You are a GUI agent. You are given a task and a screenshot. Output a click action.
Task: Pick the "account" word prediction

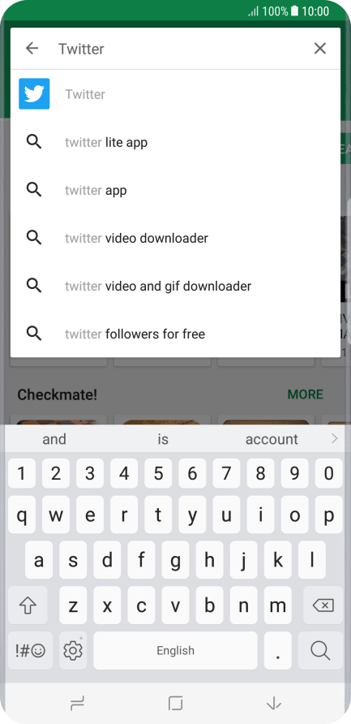(x=272, y=439)
